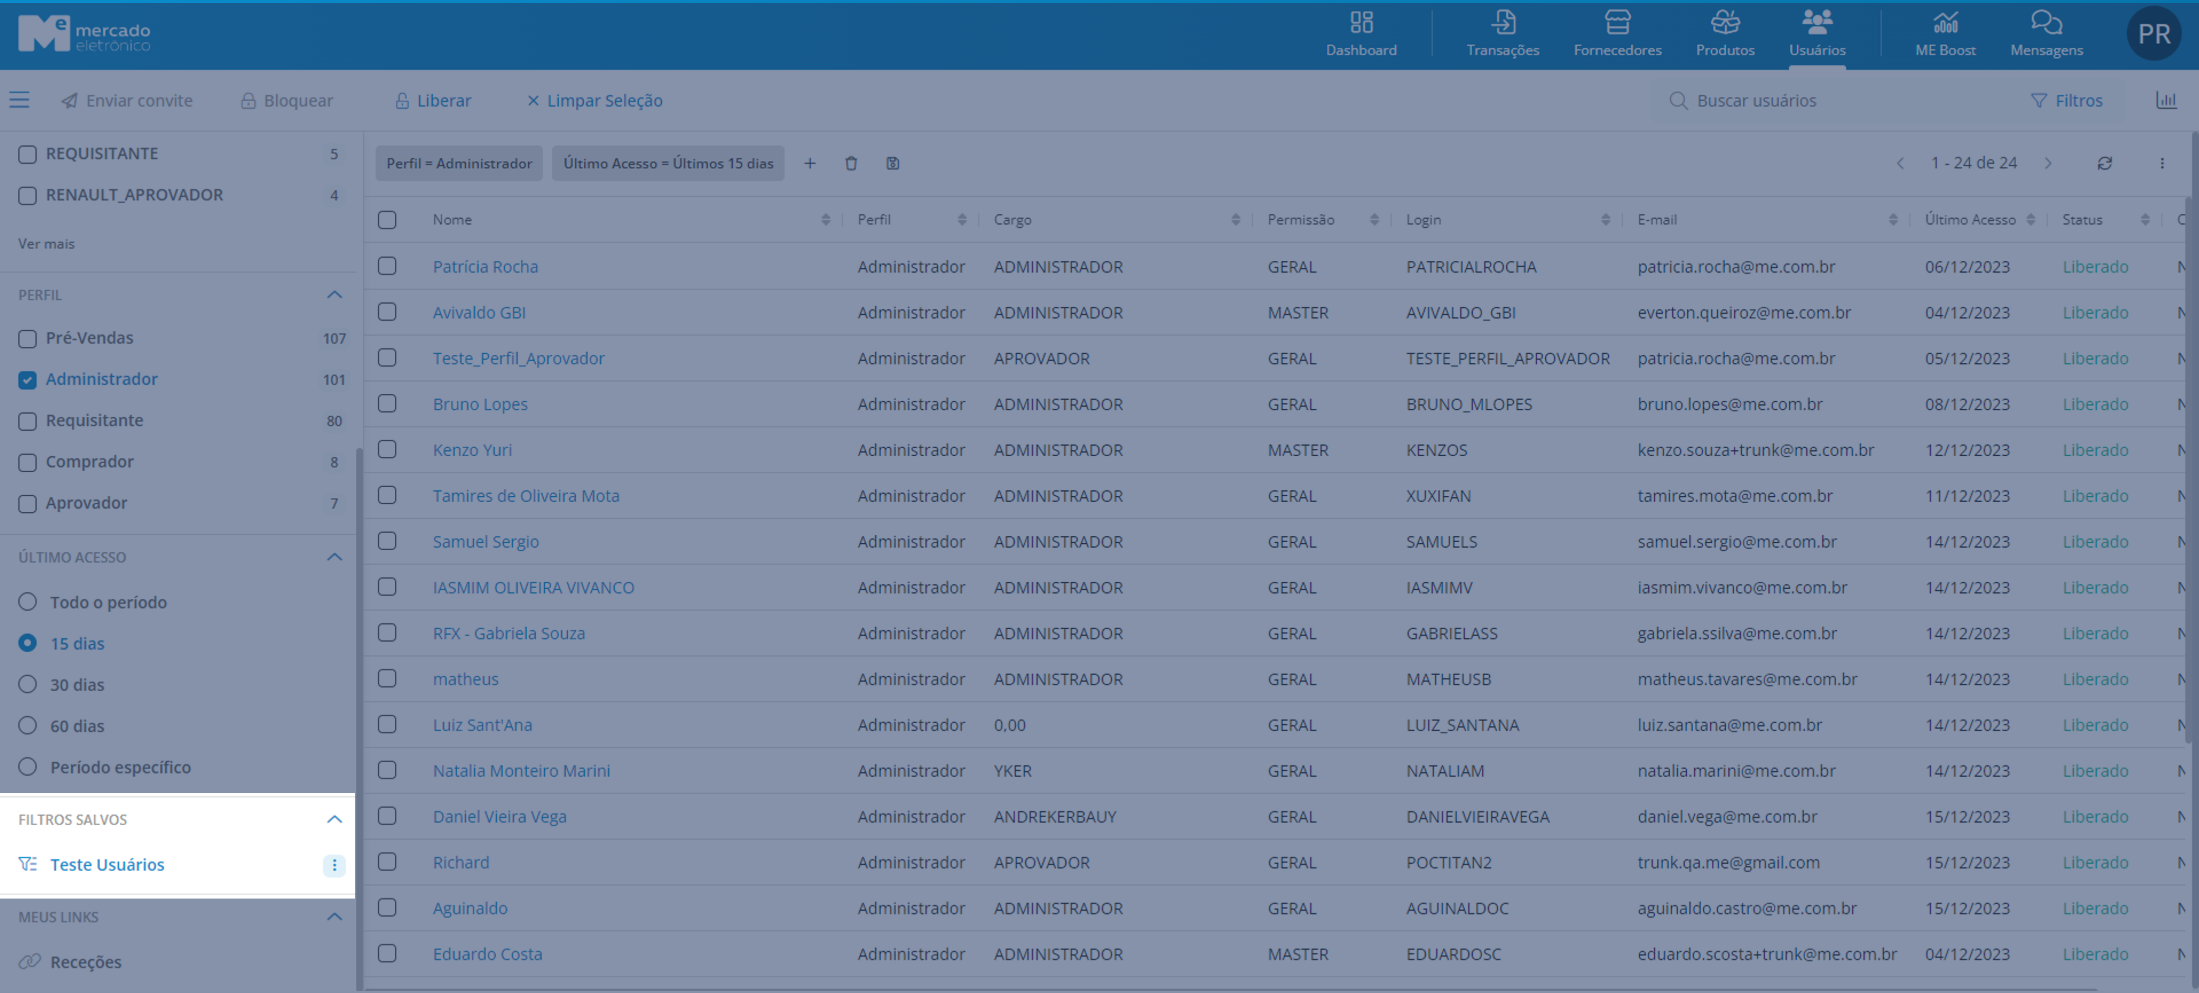This screenshot has width=2199, height=993.
Task: Click the Perfil = Administrador filter chip
Action: click(459, 163)
